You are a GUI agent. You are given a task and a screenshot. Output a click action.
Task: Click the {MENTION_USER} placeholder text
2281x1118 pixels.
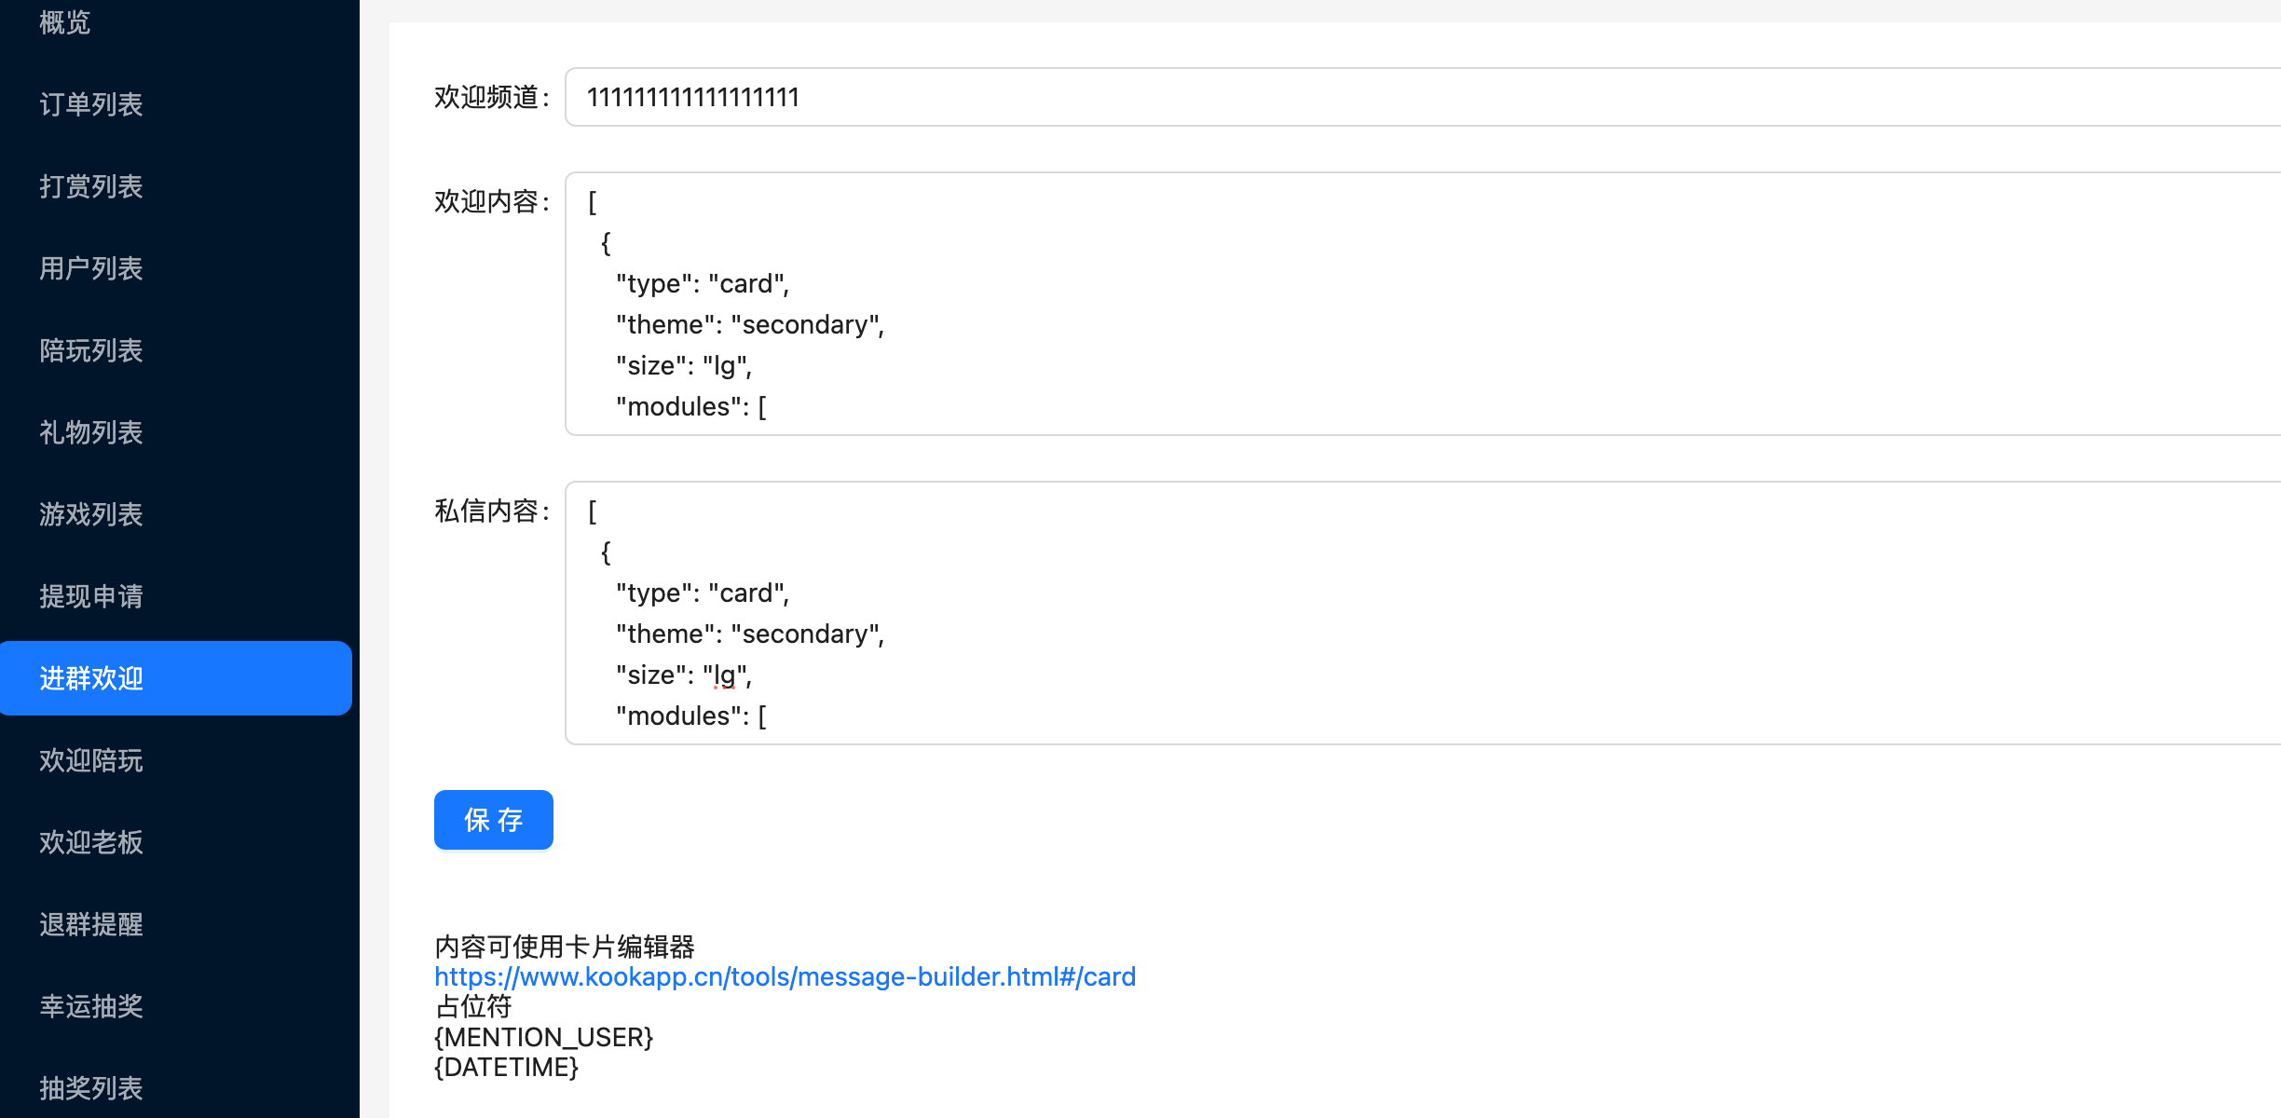[543, 1037]
